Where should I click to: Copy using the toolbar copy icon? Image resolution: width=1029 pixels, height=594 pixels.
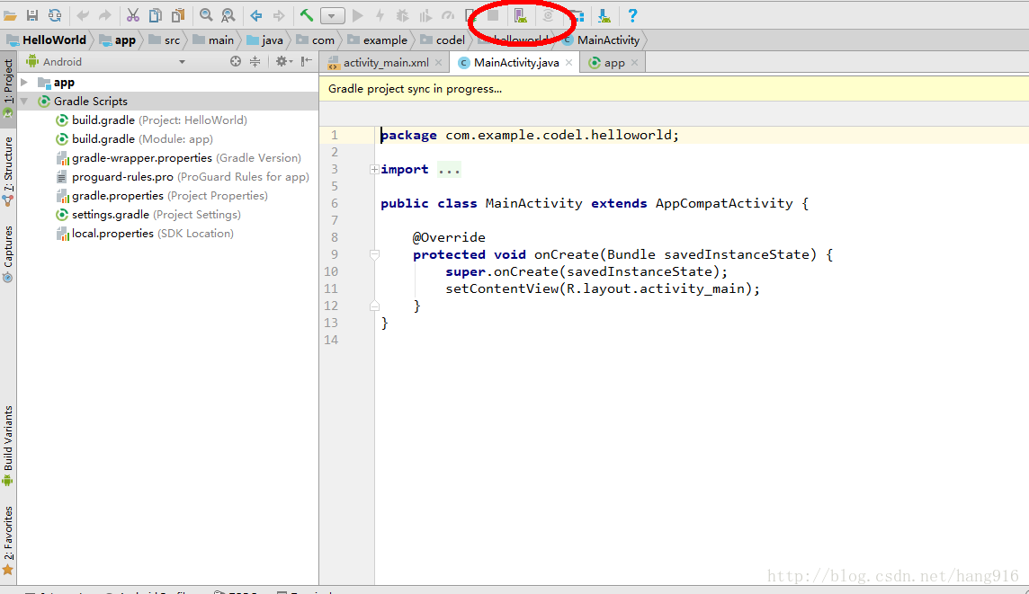click(x=156, y=15)
